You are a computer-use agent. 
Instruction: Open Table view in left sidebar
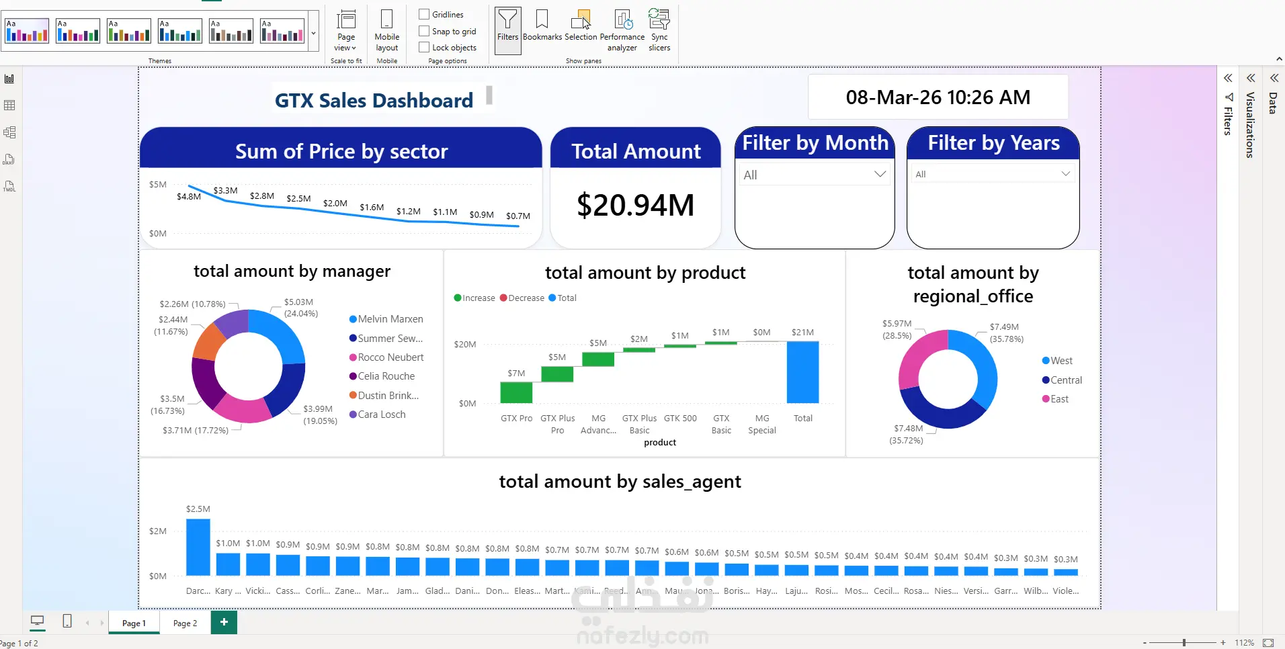point(9,105)
